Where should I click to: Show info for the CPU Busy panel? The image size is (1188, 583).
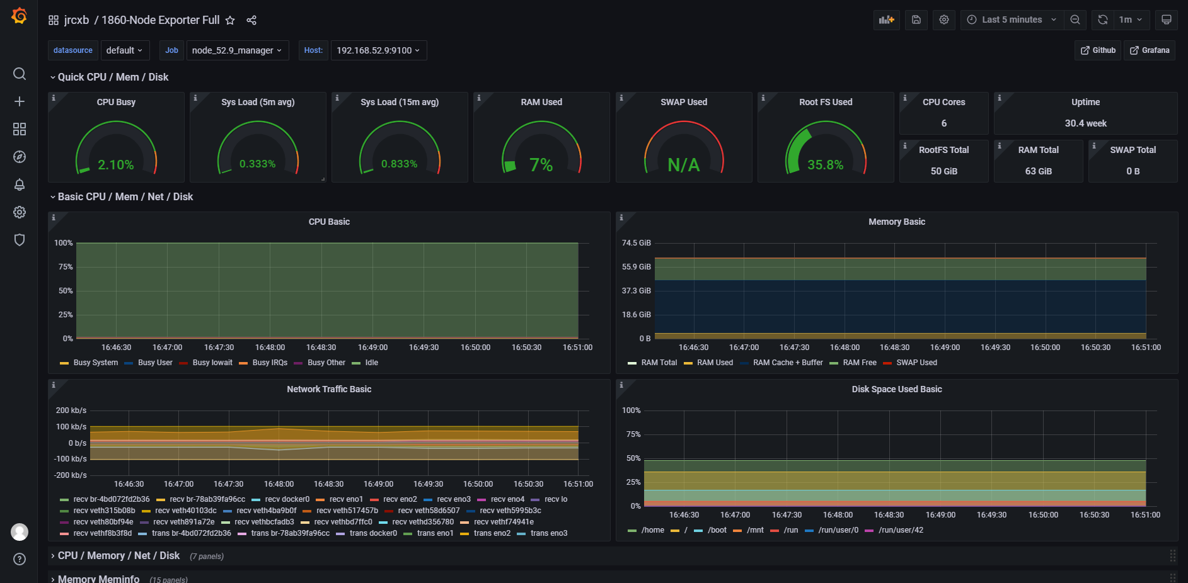pyautogui.click(x=54, y=98)
